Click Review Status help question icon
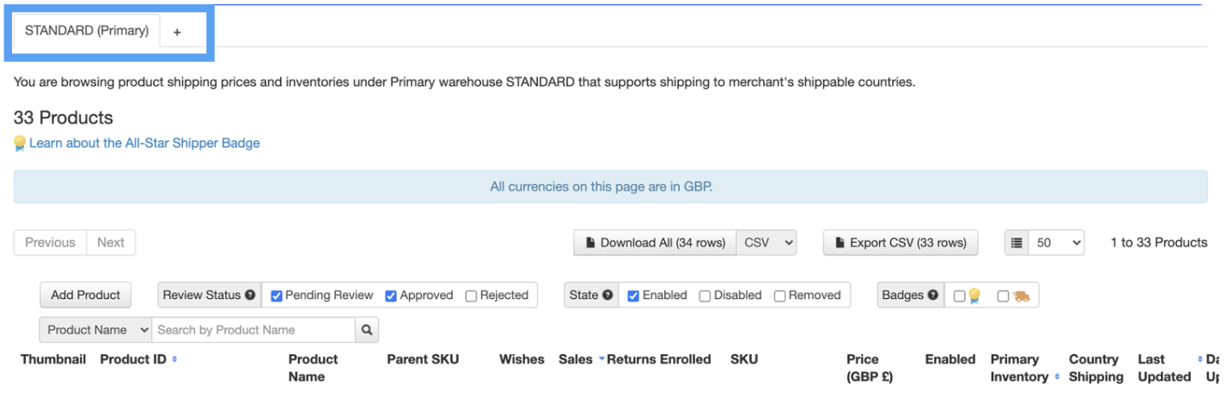1227x397 pixels. pyautogui.click(x=250, y=296)
